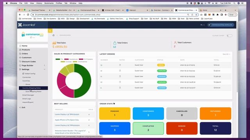Click the yellow X sidebar toggle button

(x=50, y=31)
